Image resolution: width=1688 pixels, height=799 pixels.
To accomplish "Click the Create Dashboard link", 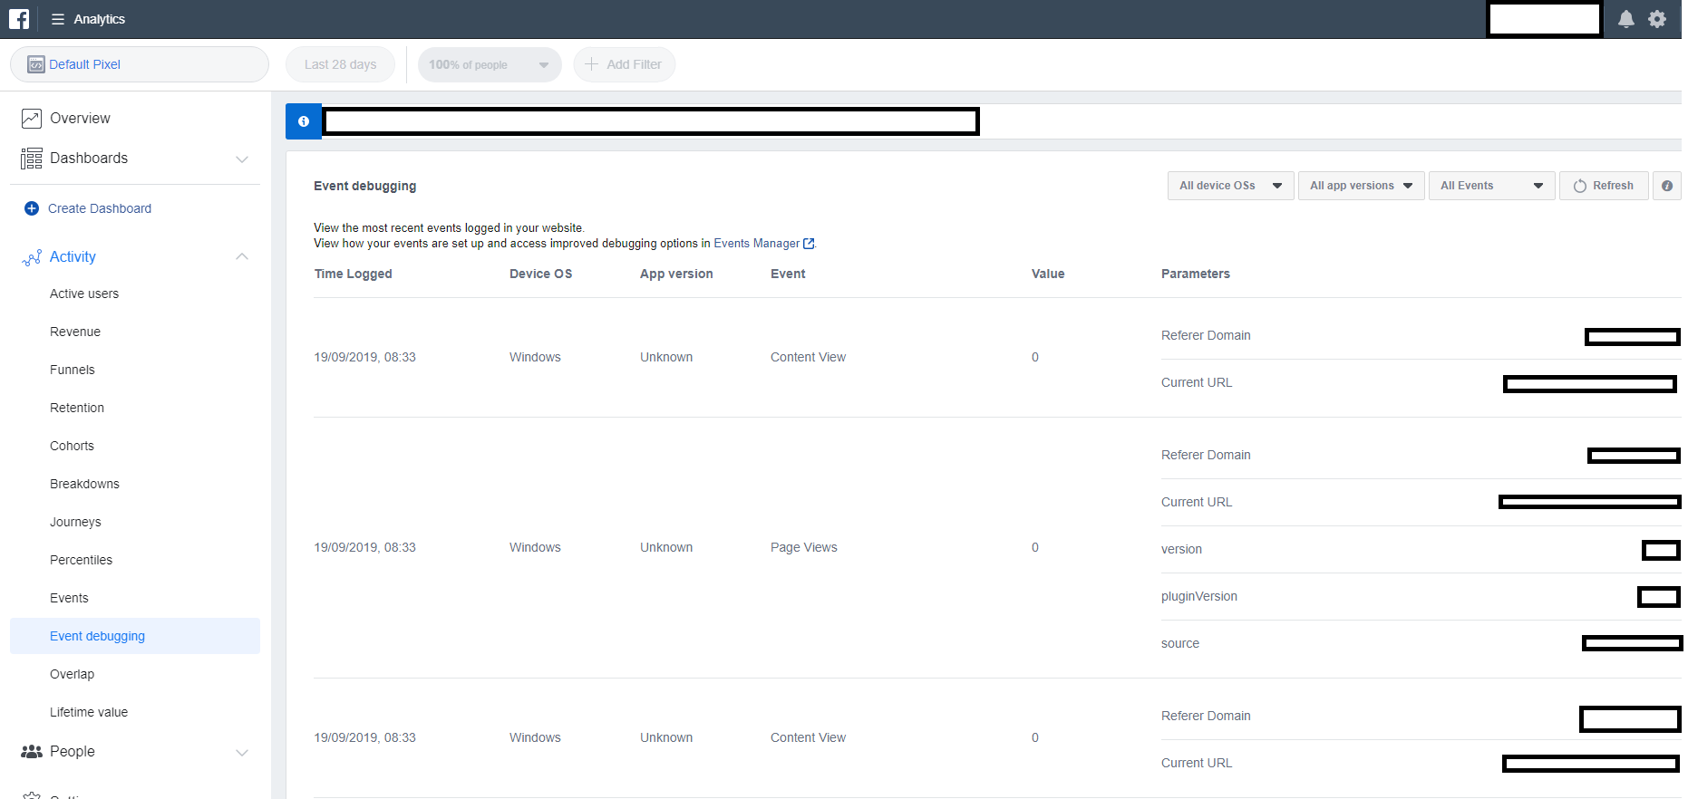I will point(100,208).
